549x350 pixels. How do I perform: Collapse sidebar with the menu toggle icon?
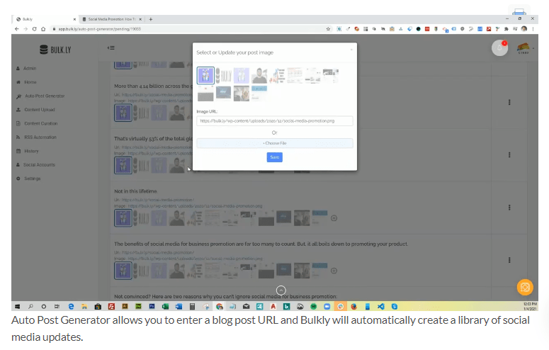coord(111,48)
